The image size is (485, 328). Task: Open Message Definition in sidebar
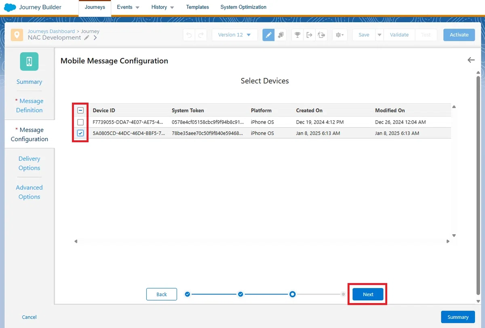coord(29,105)
